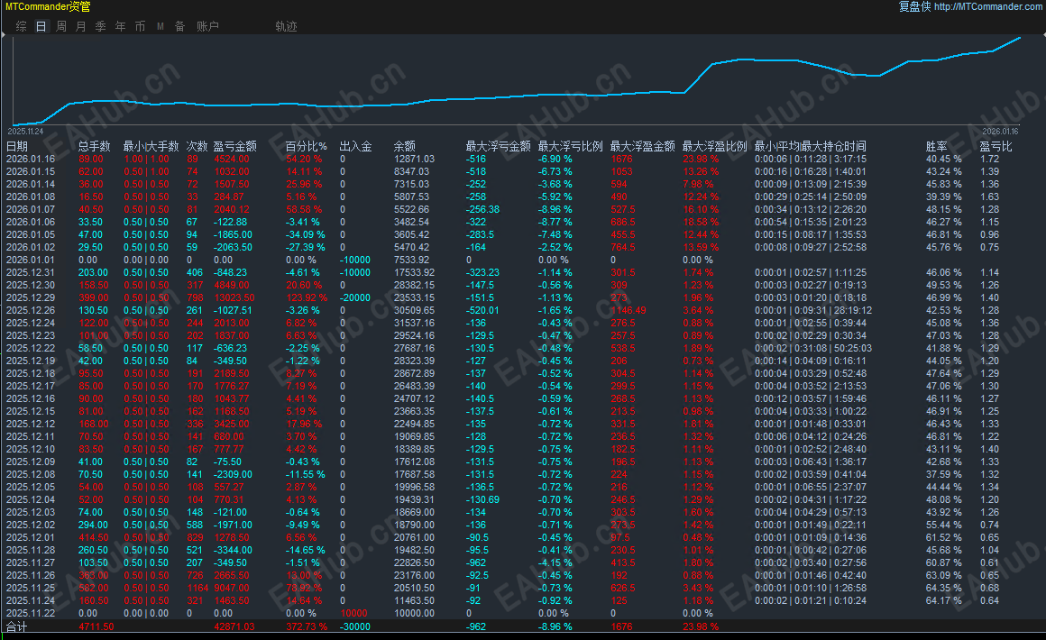Select the 2025.11.25 date row
The height and width of the screenshot is (640, 1046).
(31, 588)
